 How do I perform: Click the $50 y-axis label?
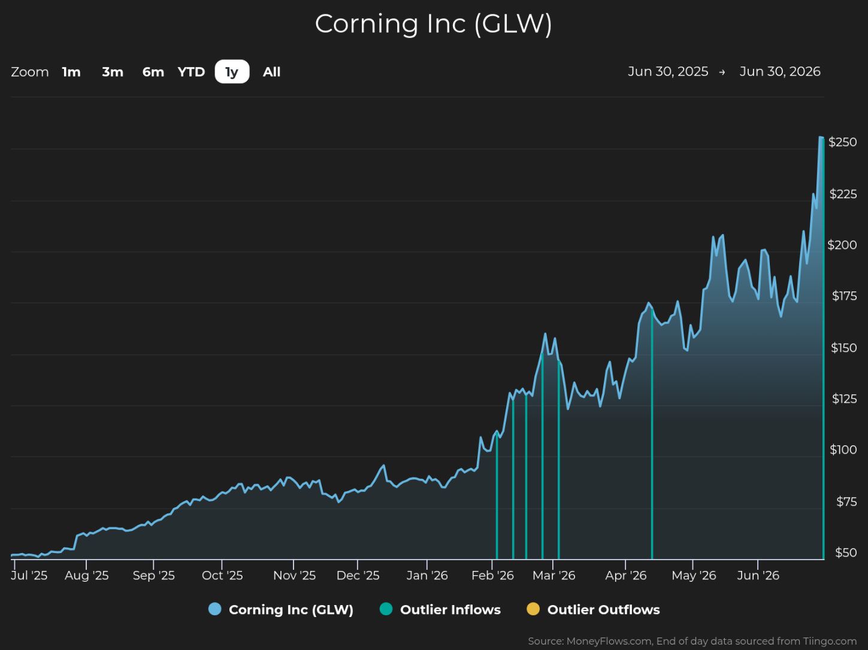pyautogui.click(x=846, y=552)
